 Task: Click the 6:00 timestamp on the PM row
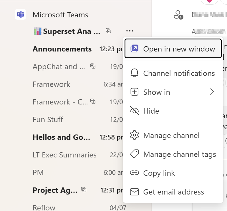point(113,172)
